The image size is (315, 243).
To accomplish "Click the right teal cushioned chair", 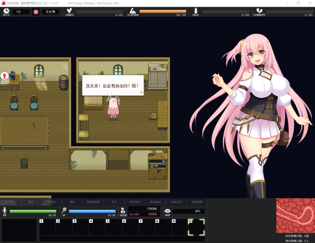I will 34,102.
